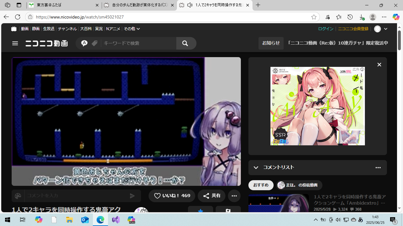Open the browser profile icon

373,17
